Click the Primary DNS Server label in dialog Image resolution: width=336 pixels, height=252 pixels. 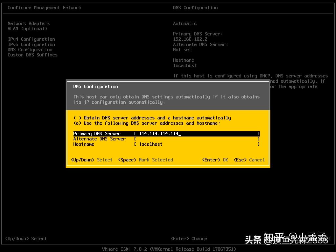coord(97,134)
